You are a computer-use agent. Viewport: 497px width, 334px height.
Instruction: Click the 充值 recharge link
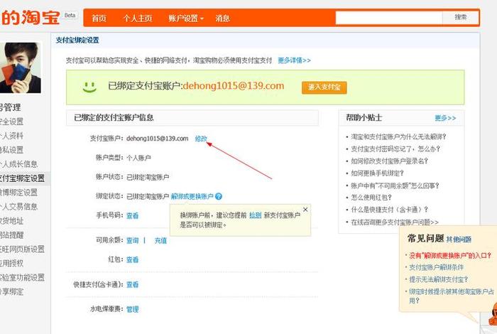click(160, 240)
